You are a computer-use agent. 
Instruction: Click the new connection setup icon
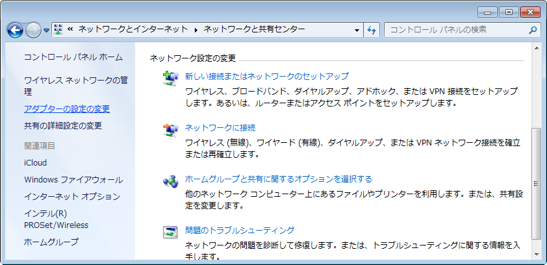[171, 79]
